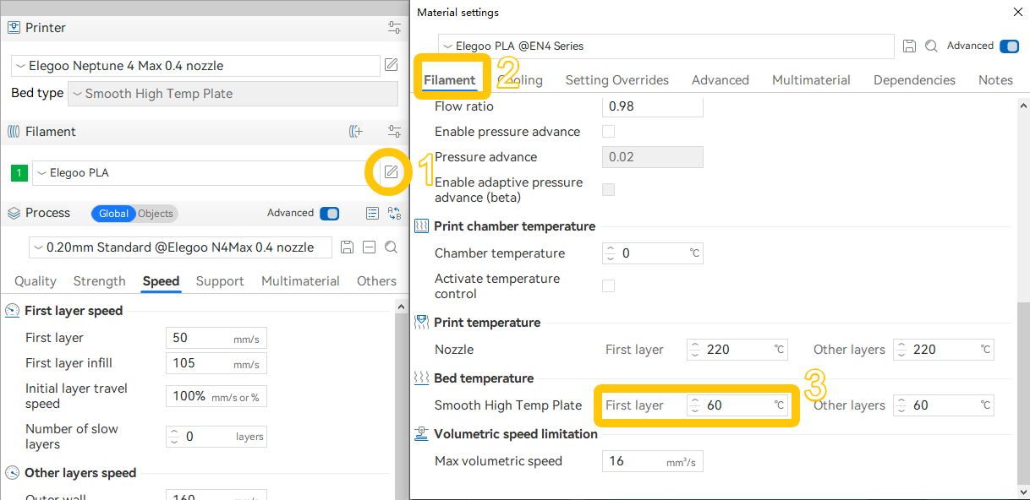The height and width of the screenshot is (500, 1030).
Task: Click Bed Other layers temperature stepper
Action: click(901, 405)
